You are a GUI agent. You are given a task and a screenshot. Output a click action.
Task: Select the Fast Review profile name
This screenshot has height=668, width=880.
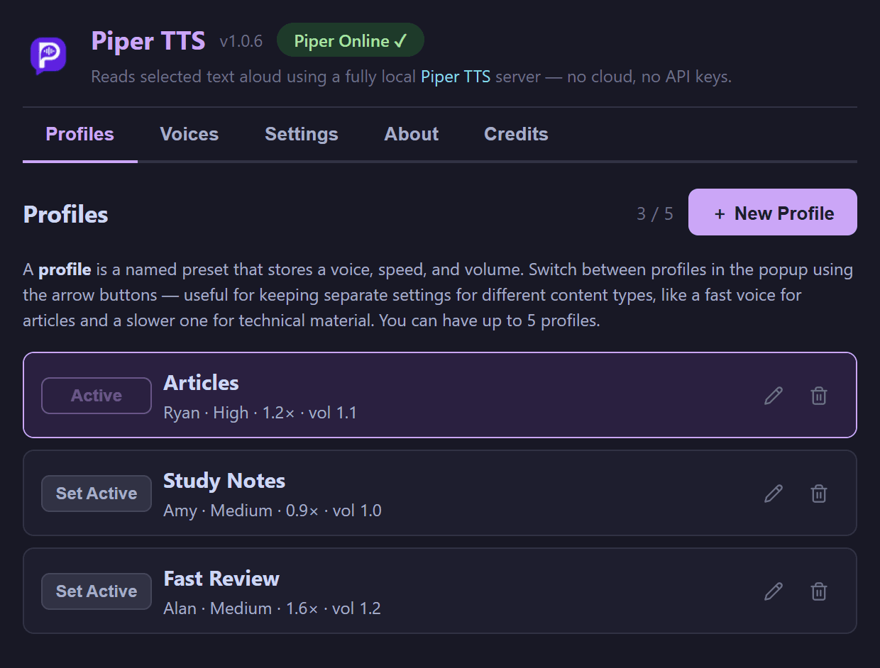coord(221,579)
